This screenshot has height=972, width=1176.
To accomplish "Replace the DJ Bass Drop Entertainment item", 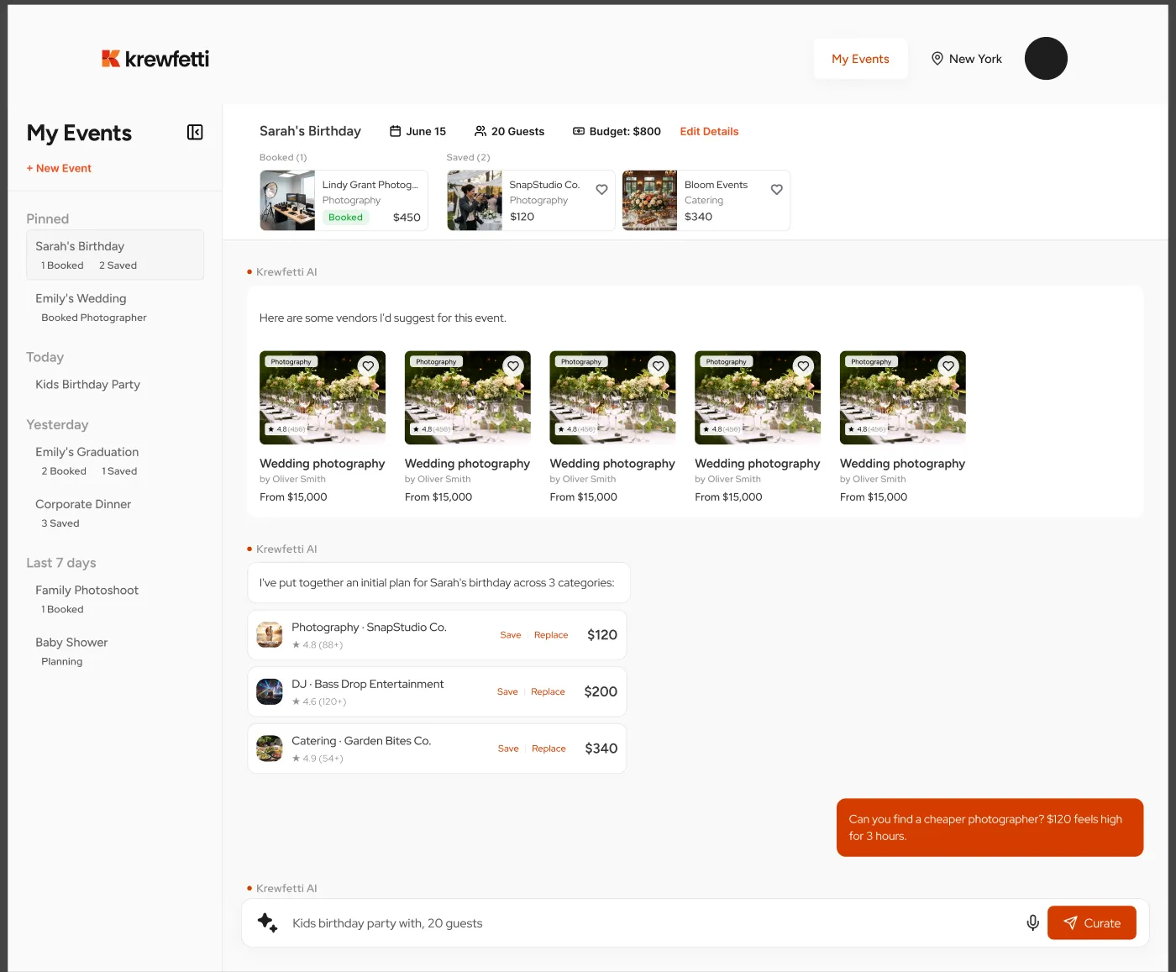I will tap(548, 691).
